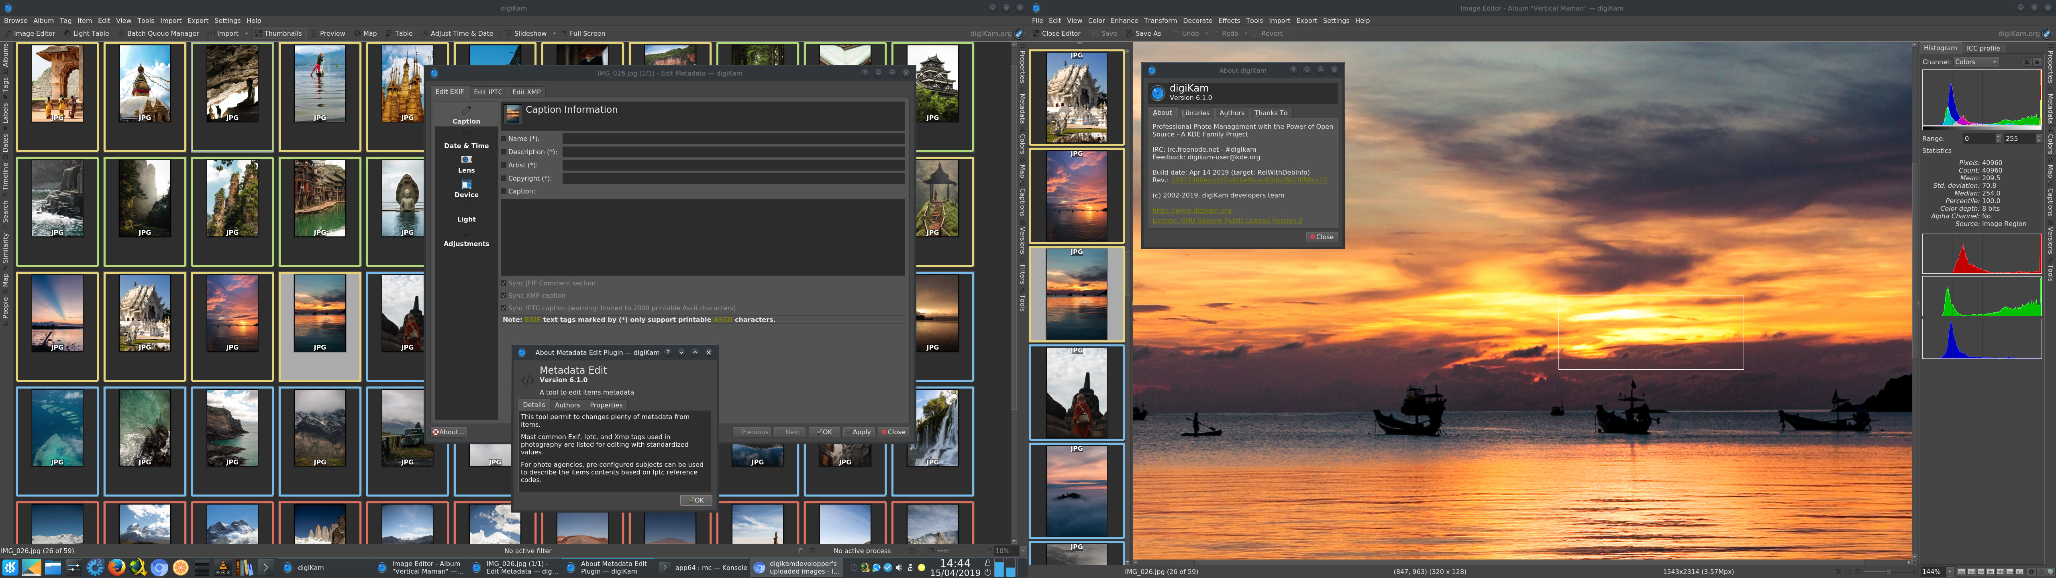Click logarithmic histogram scale icon
The image size is (2056, 578).
click(x=2037, y=62)
